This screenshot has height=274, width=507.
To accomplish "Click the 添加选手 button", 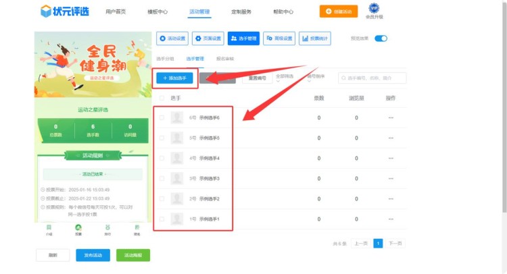I will pyautogui.click(x=175, y=78).
